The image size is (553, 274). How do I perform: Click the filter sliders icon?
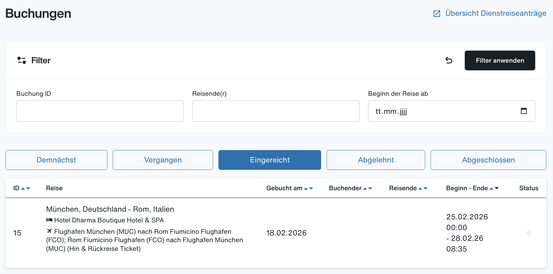click(22, 60)
